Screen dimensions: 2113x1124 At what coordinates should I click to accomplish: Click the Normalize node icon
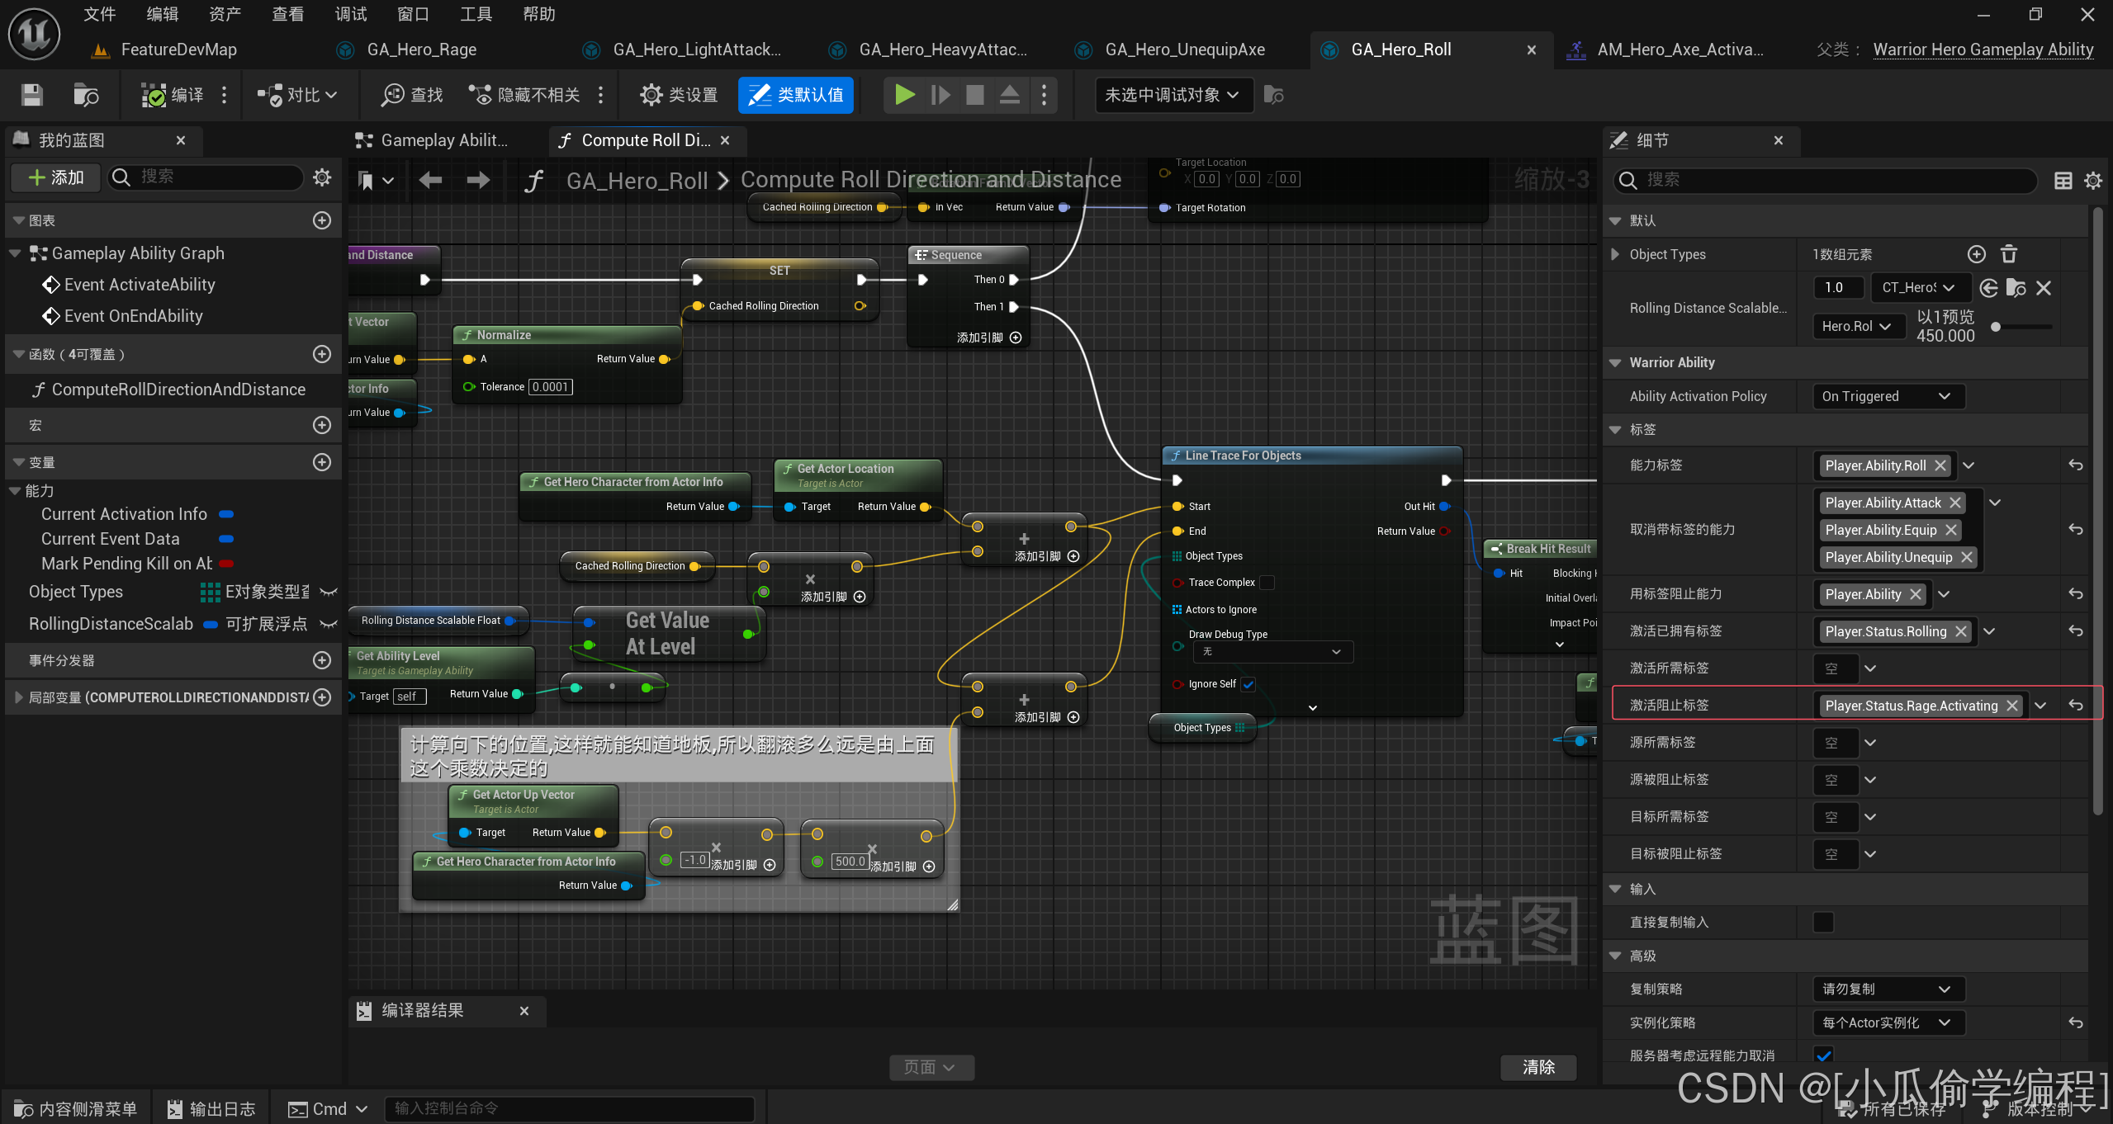pos(468,333)
